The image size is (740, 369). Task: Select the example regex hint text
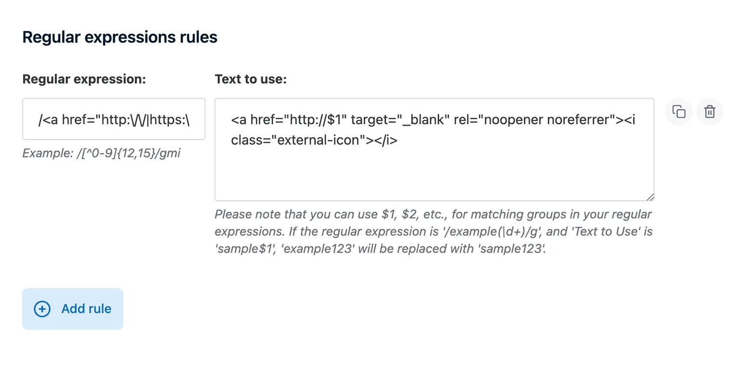tap(101, 153)
